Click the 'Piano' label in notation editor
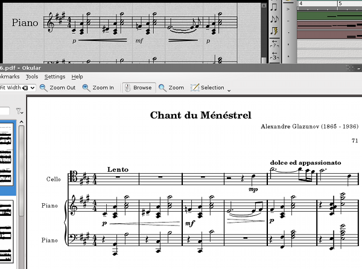Screen dimensions: 362x269 click(25, 22)
